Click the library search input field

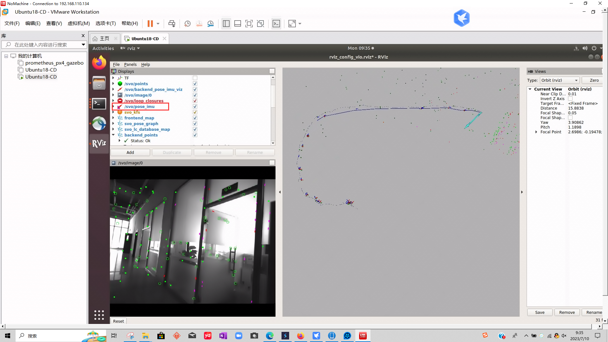tap(44, 45)
